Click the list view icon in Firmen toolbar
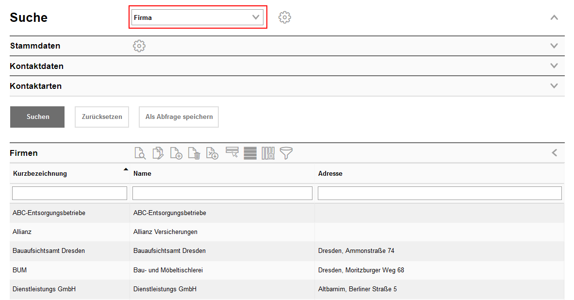Viewport: 574px width, 300px height. point(249,153)
